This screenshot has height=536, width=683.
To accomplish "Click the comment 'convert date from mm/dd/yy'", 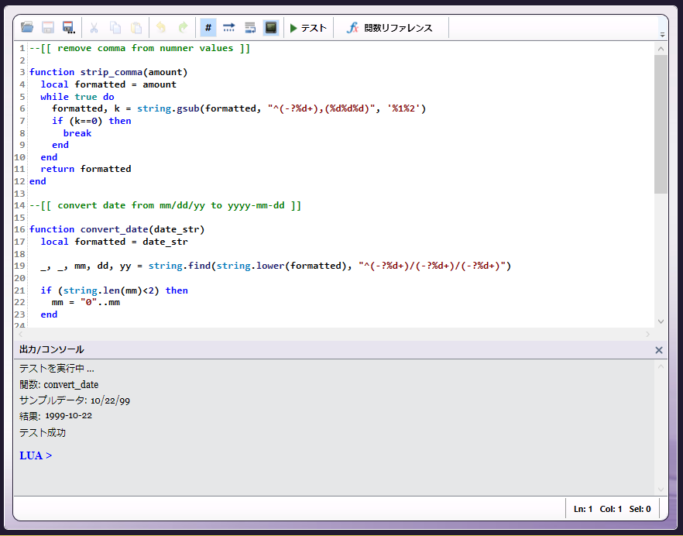I will (131, 206).
